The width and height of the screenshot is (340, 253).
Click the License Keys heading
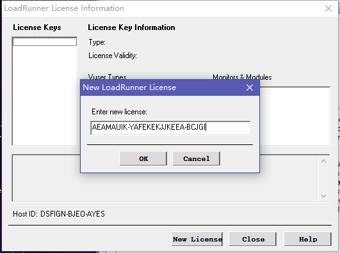pos(37,27)
